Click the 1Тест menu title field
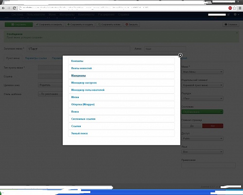 (78, 49)
